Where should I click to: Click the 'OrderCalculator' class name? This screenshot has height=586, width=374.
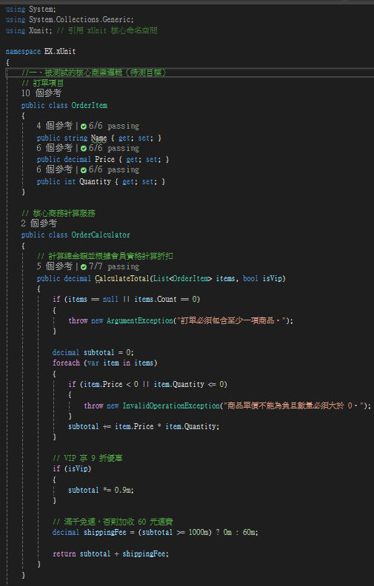point(101,235)
